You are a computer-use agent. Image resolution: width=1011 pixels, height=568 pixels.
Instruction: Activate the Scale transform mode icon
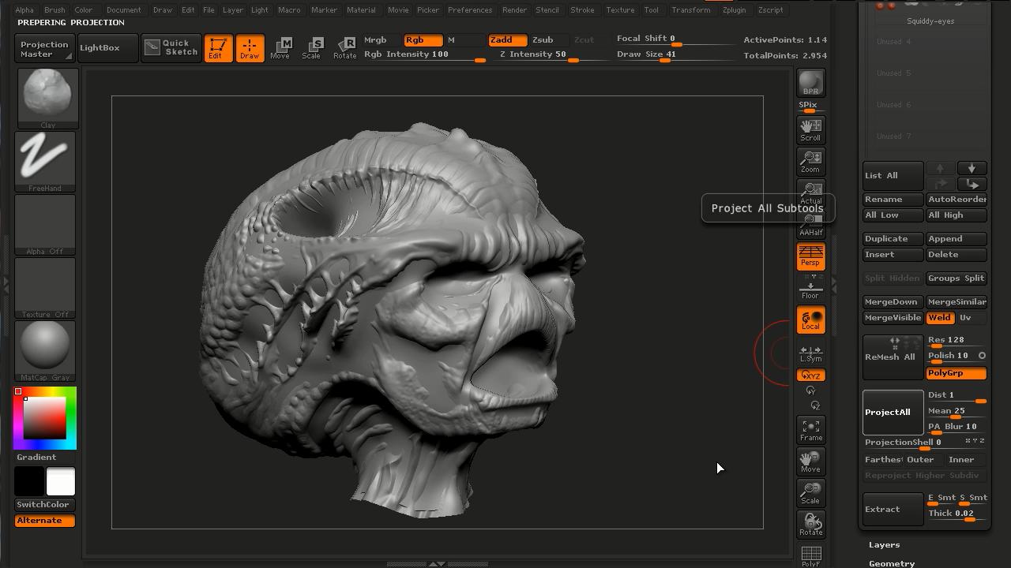pos(311,47)
